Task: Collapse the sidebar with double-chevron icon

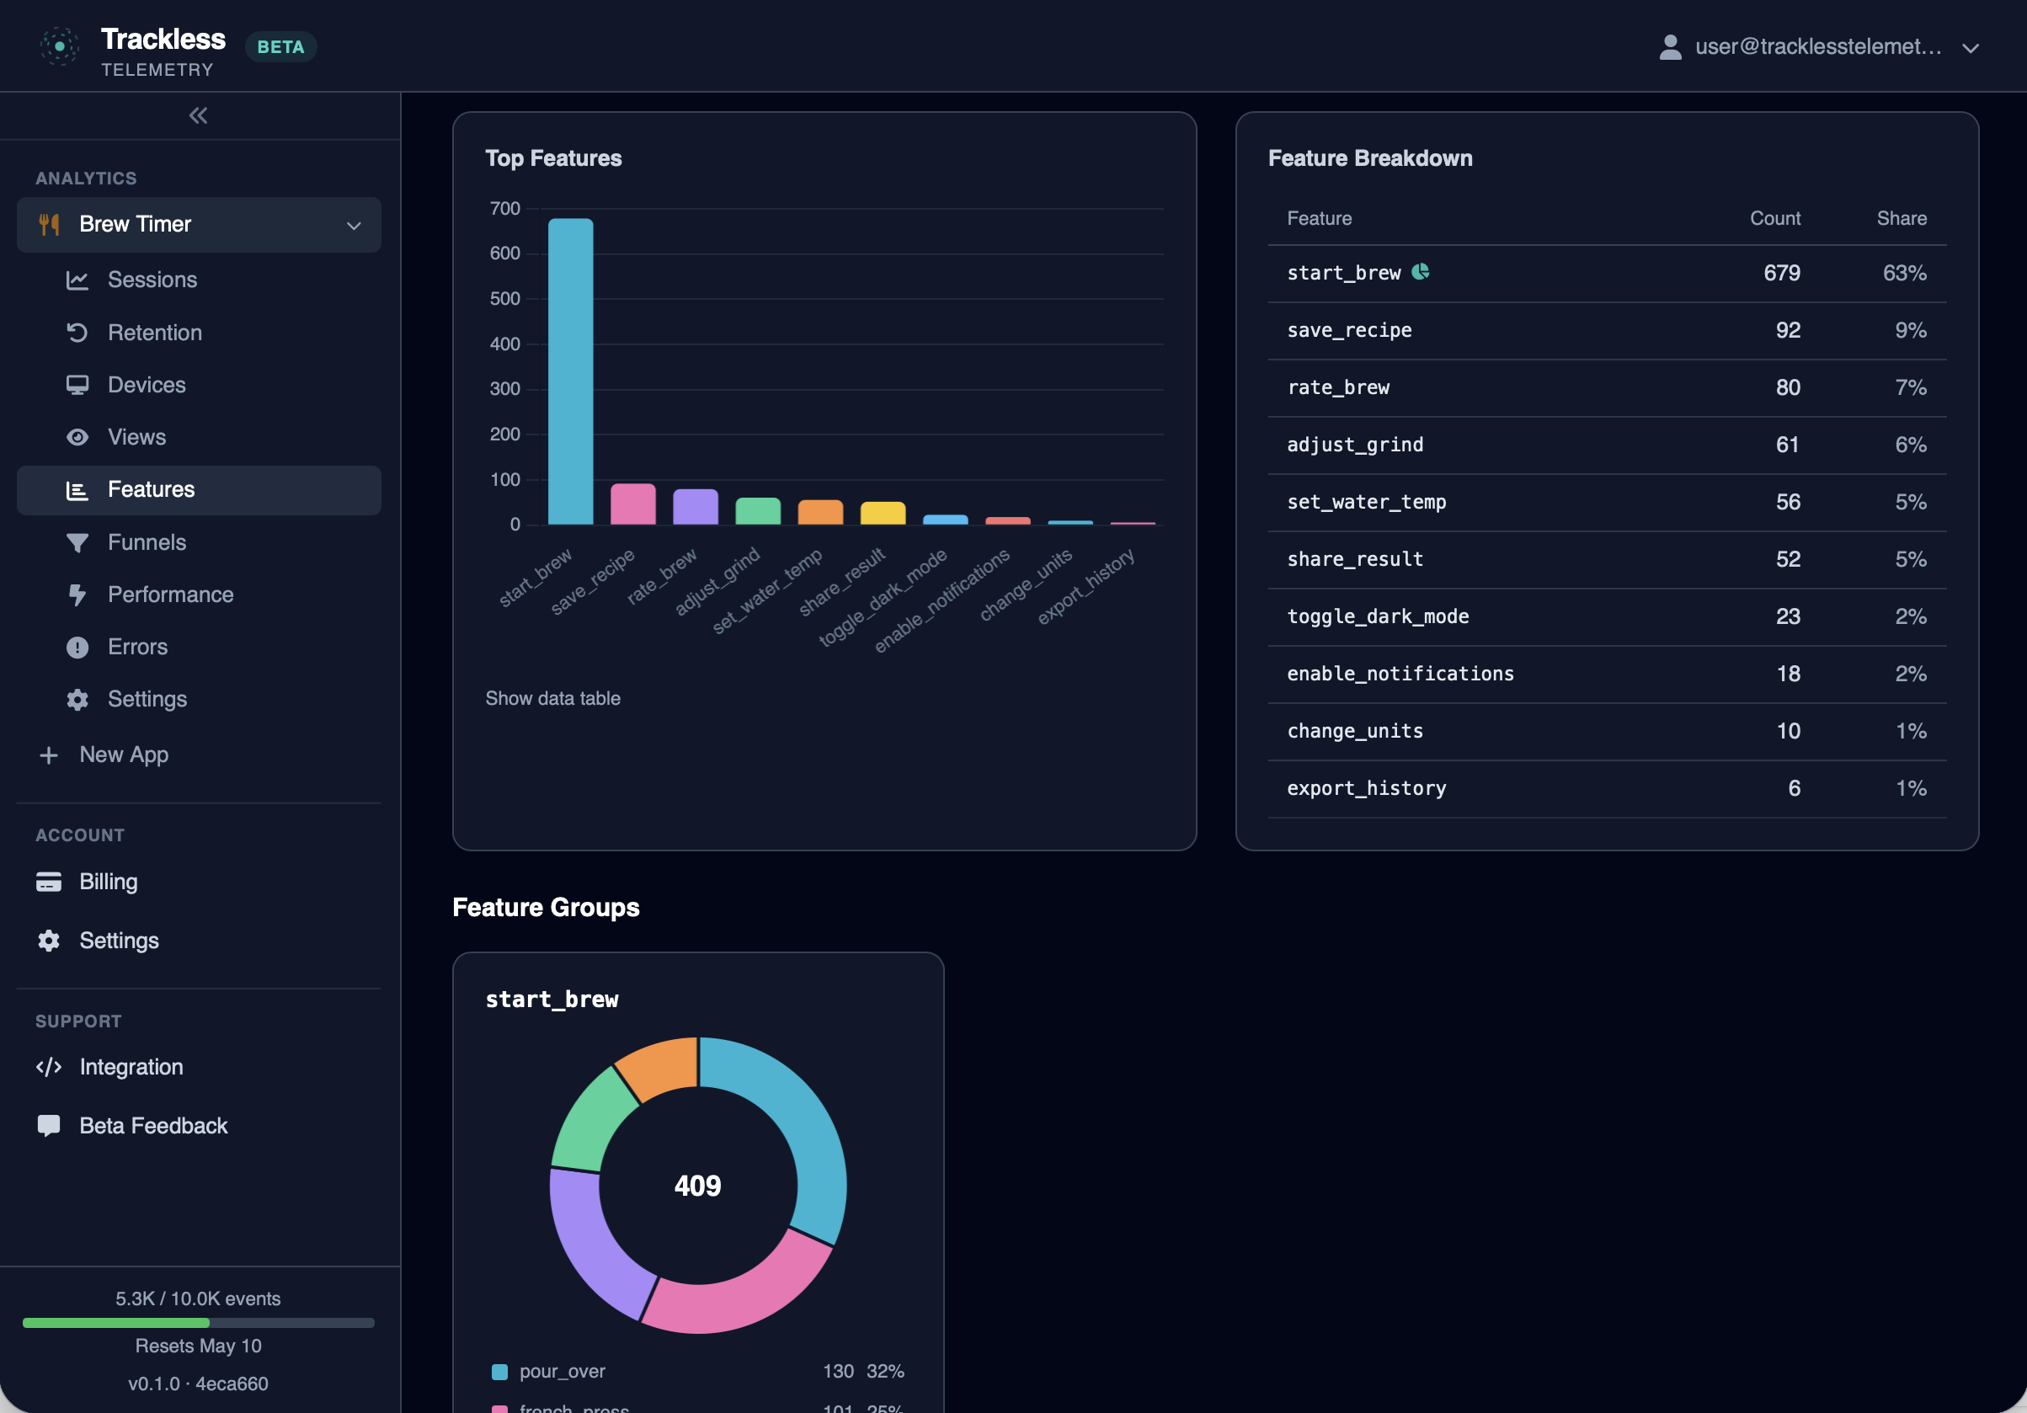Action: pyautogui.click(x=199, y=115)
